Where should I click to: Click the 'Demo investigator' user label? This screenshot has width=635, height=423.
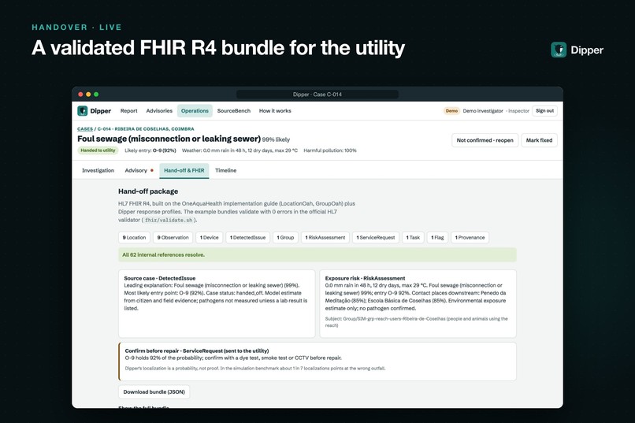483,110
